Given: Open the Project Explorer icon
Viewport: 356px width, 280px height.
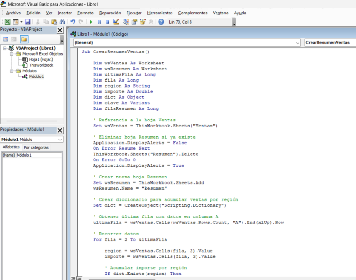Looking at the screenshot, I should click(x=126, y=22).
